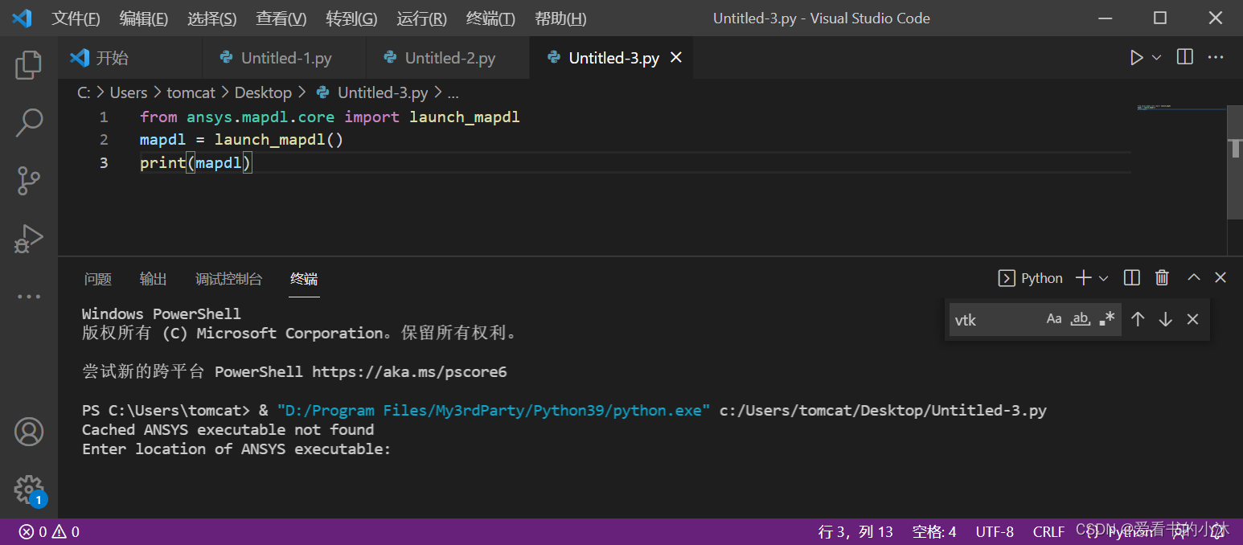
Task: Click UTF-8 encoding in status bar
Action: point(995,531)
